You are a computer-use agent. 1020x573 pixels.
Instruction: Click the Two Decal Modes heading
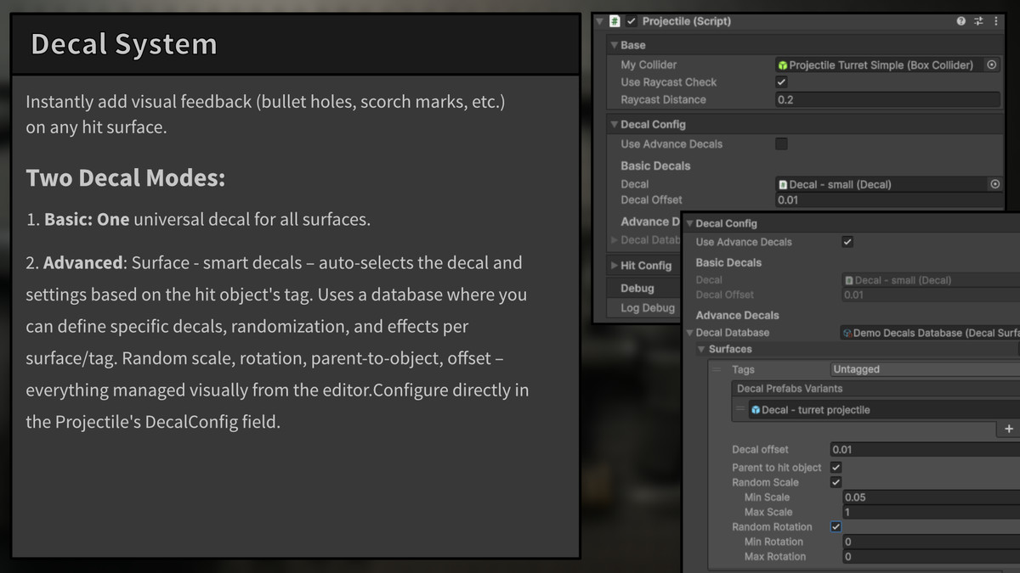pos(126,178)
